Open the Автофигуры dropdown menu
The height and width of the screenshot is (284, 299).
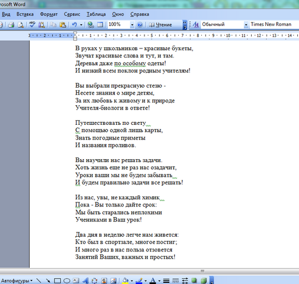click(x=17, y=280)
